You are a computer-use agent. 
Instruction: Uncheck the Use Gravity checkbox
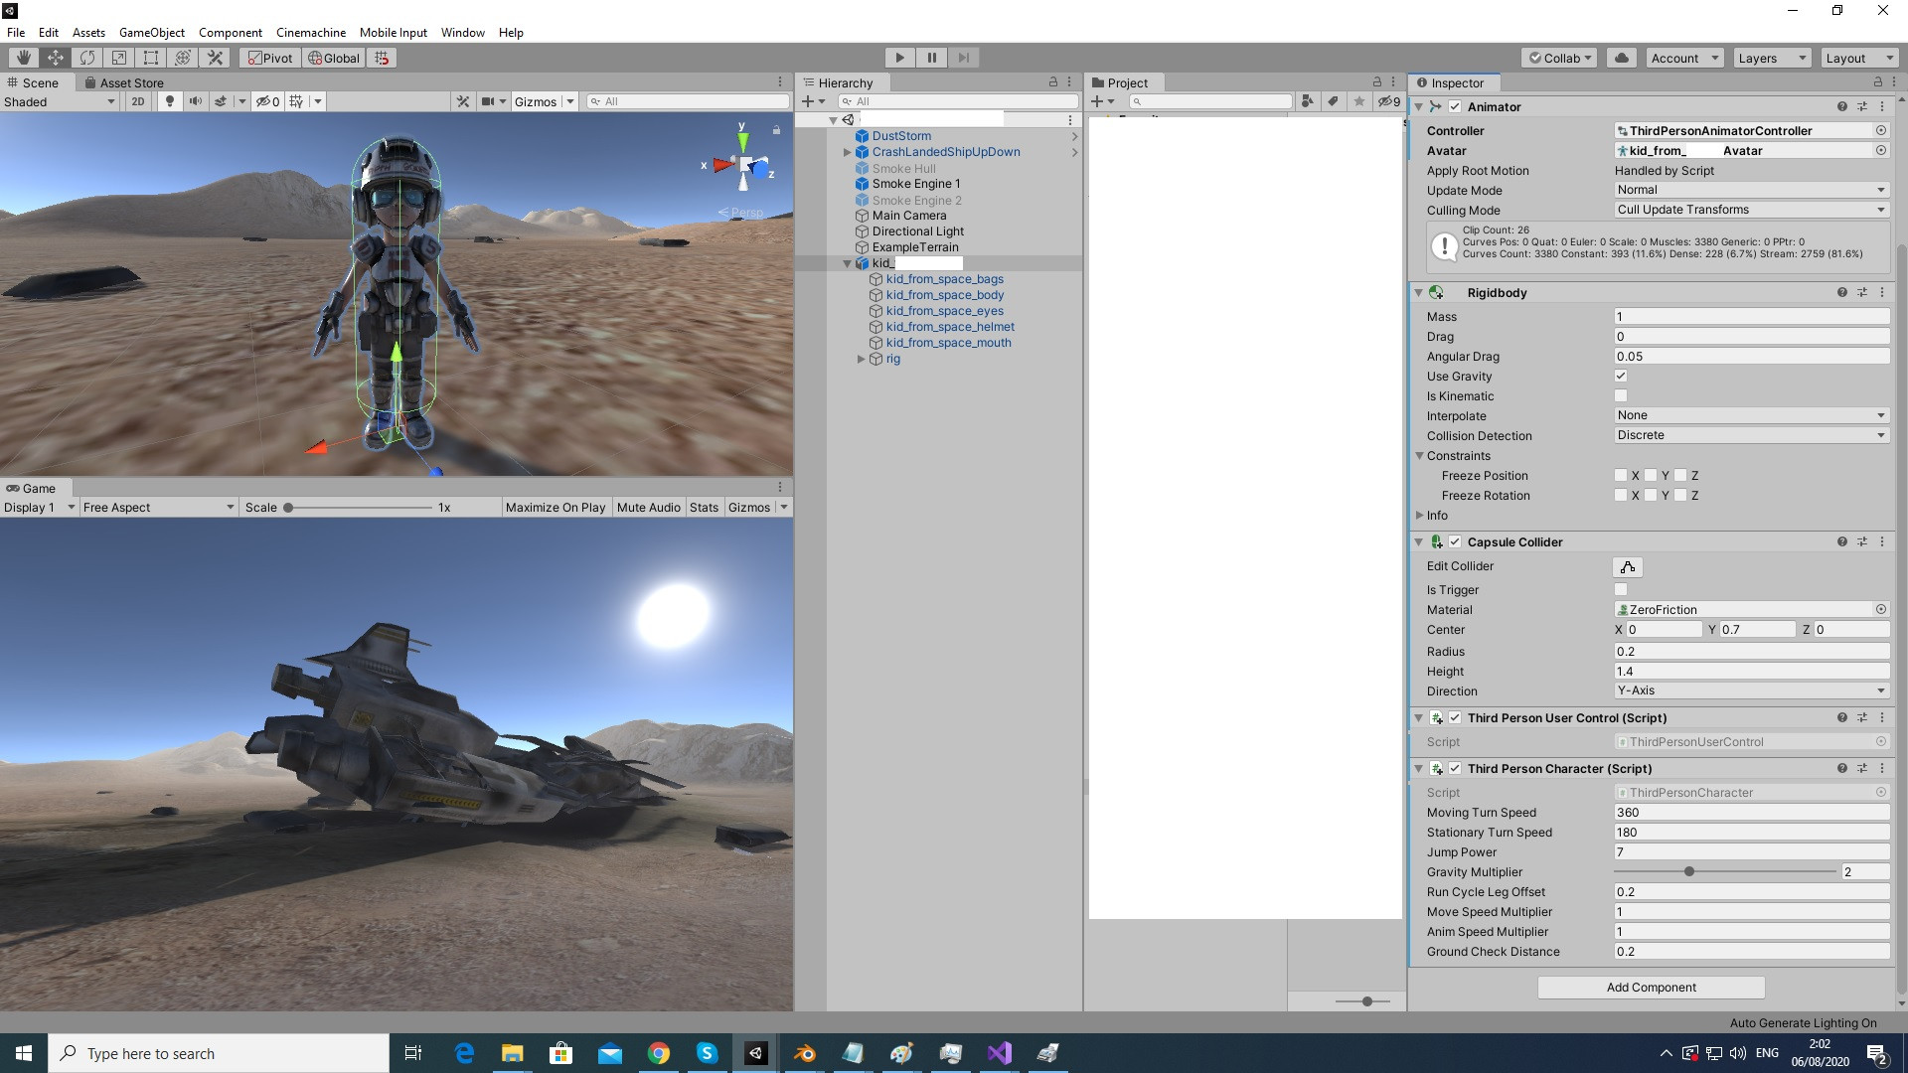coord(1621,376)
